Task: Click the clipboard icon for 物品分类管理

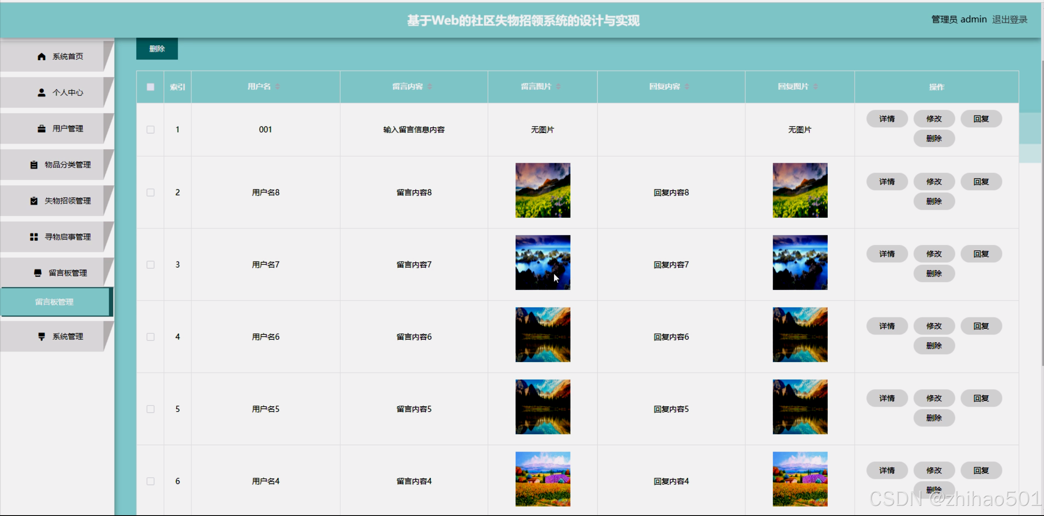Action: tap(34, 165)
